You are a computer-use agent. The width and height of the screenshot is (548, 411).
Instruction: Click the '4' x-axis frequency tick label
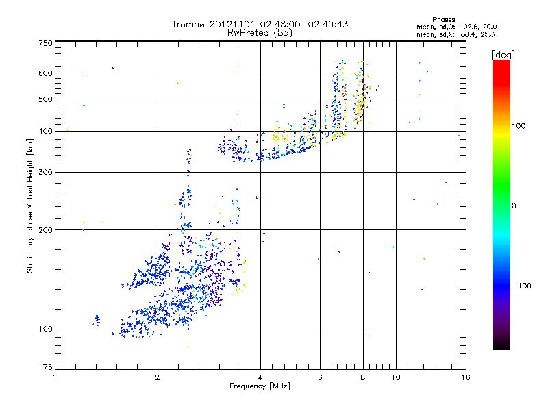tap(260, 377)
